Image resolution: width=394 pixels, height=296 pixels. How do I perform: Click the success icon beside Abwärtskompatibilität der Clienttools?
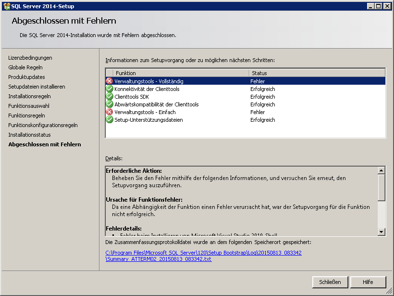pyautogui.click(x=109, y=104)
